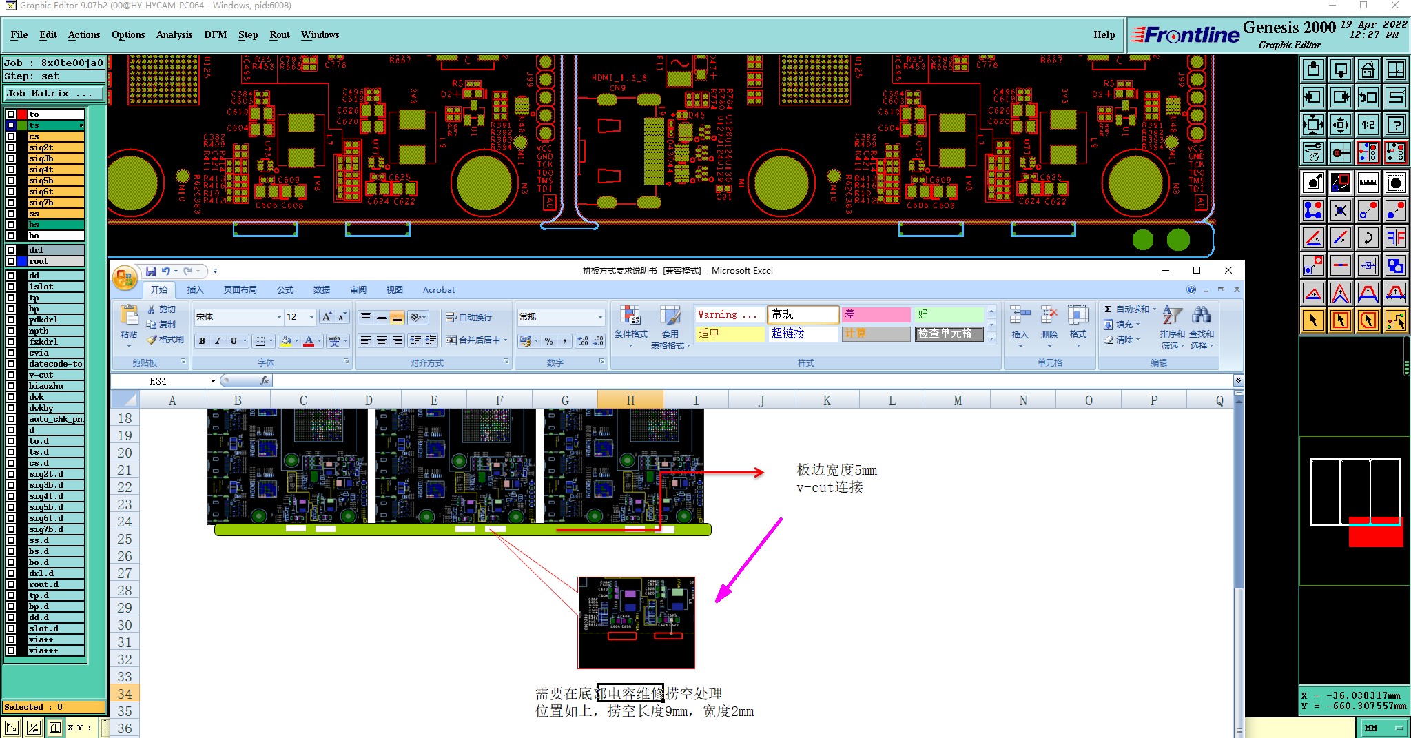Switch to the Acrobat tab in Excel

(439, 290)
